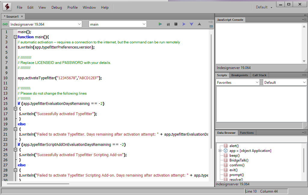Run the script with the green play button
The width and height of the screenshot is (308, 195).
(x=160, y=24)
